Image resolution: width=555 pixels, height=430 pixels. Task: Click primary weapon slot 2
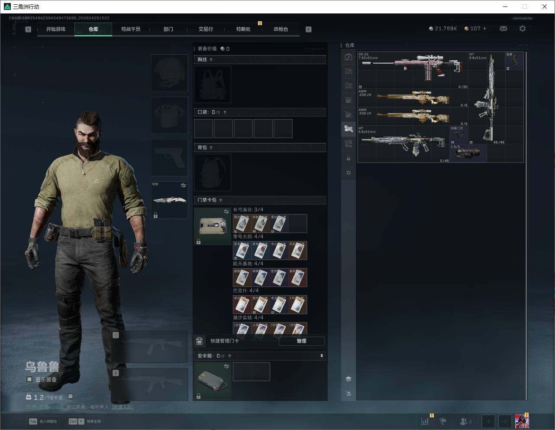pos(150,385)
